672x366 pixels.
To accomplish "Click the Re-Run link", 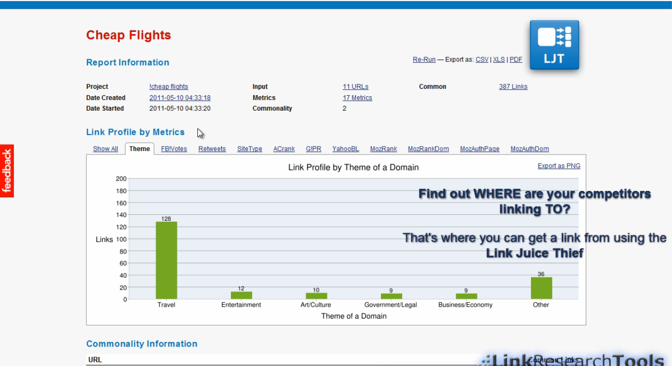I will [x=424, y=59].
